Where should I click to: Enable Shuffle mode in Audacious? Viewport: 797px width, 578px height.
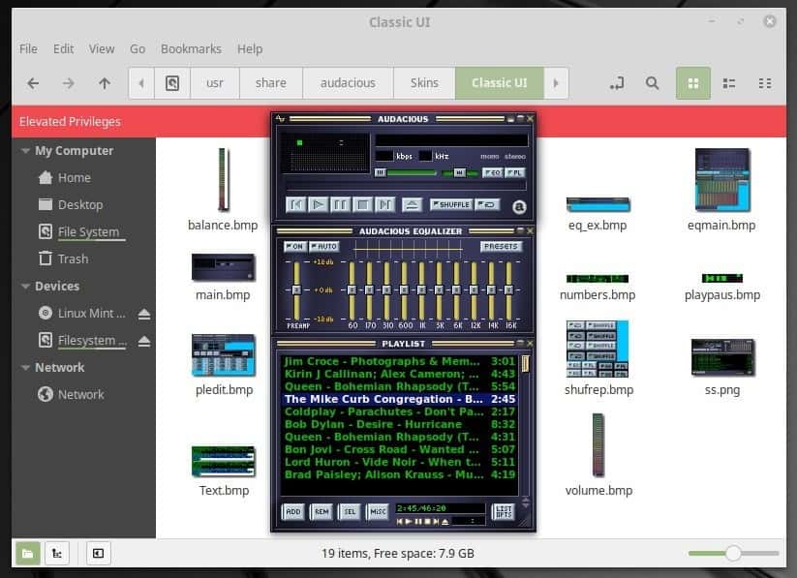pos(453,204)
